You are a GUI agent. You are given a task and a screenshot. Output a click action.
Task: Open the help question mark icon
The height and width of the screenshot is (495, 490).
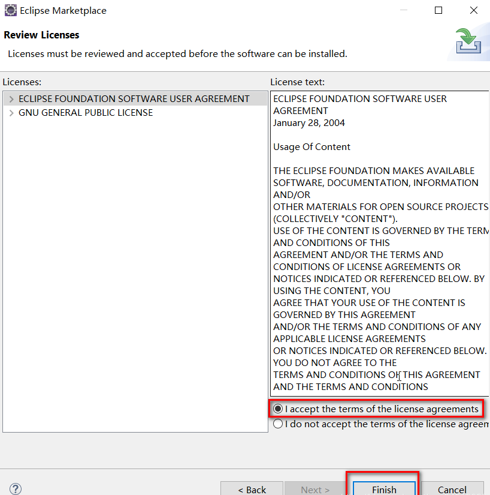pos(16,488)
